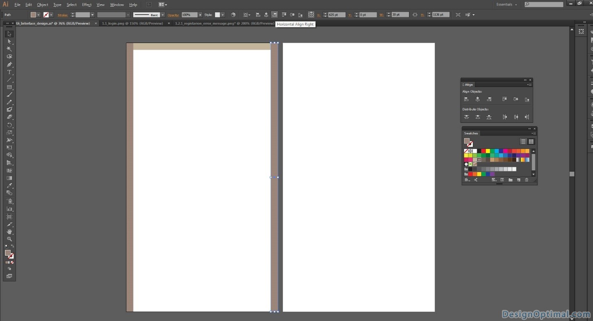Screen dimensions: 593x321
Task: Switch Swatches panel to thumbnail grid view
Action: pyautogui.click(x=531, y=141)
